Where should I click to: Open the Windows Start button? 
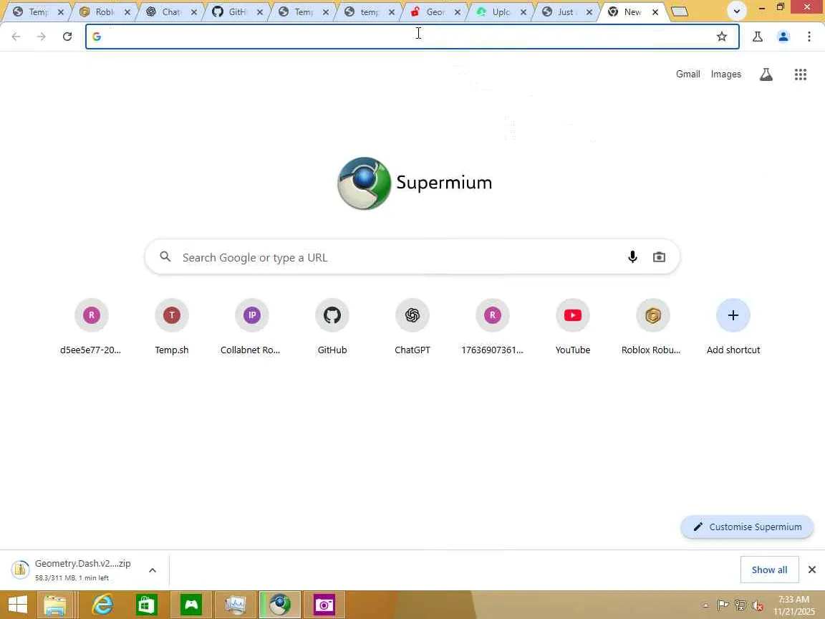pyautogui.click(x=18, y=604)
